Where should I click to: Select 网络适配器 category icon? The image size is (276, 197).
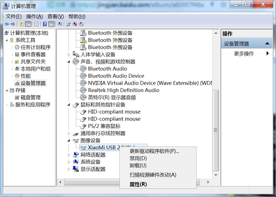76,155
